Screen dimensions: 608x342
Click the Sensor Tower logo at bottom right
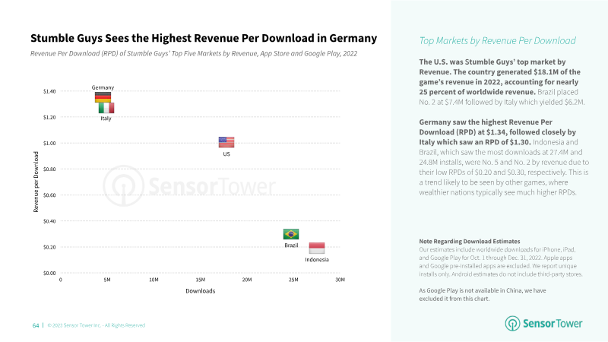[x=543, y=324]
